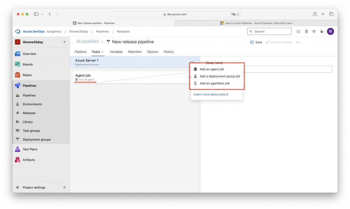Image resolution: width=350 pixels, height=209 pixels.
Task: Open Boards from the sidebar
Action: point(27,65)
